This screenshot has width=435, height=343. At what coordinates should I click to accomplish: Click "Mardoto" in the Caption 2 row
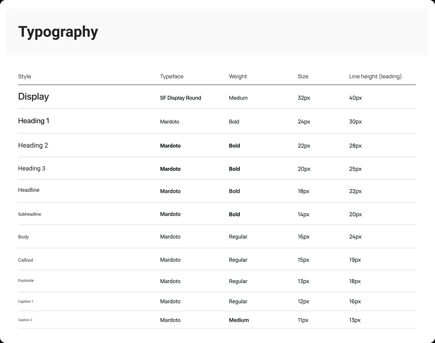click(170, 320)
